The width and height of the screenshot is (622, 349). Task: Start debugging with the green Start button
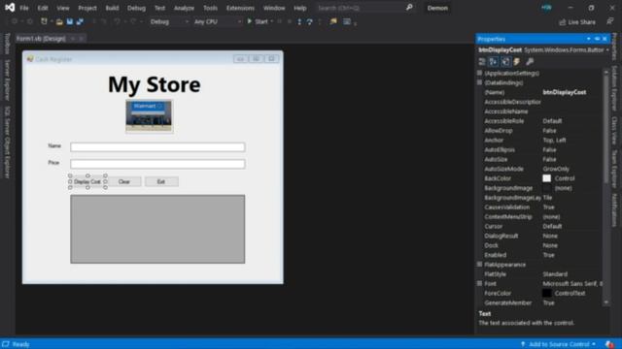coord(258,21)
